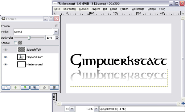The width and height of the screenshot is (185, 112).
Task: Enable the lock alpha channel checkbox
Action: (x=15, y=43)
